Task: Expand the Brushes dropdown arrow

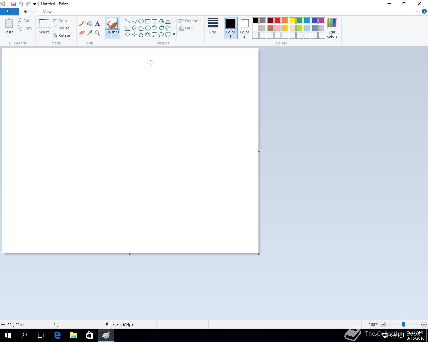Action: 112,36
